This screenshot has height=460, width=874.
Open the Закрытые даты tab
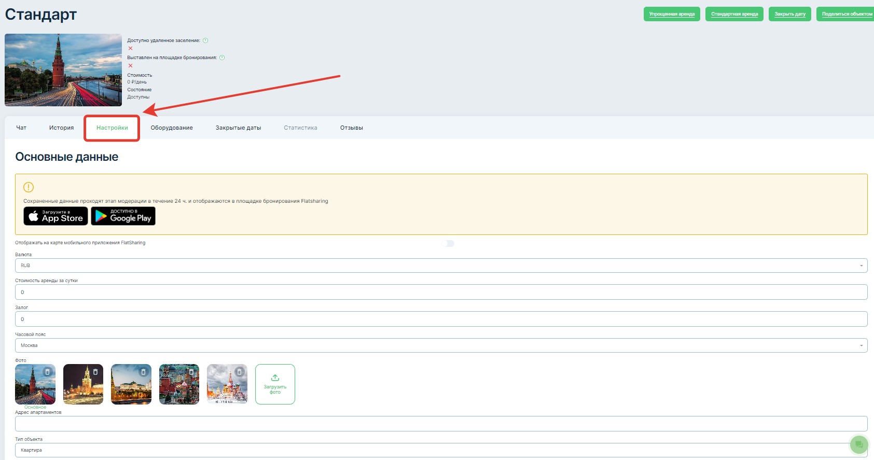point(238,128)
